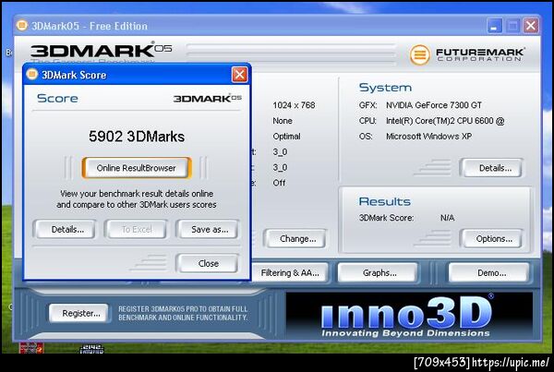Click the Off setting value
This screenshot has height=372, width=554.
pyautogui.click(x=279, y=183)
